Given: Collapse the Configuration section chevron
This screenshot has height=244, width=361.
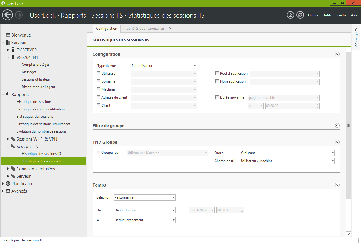Looking at the screenshot, I should [337, 54].
